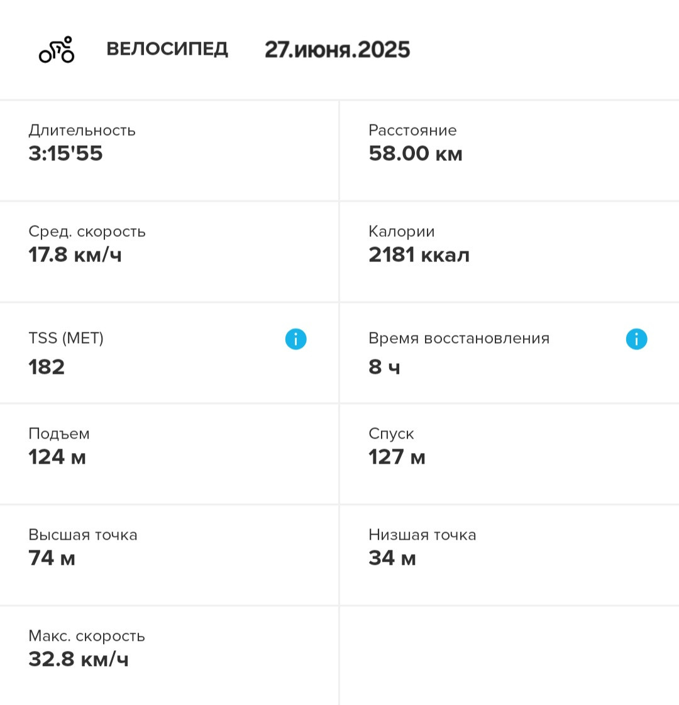This screenshot has height=705, width=679.
Task: Open the Низшая точка 34 м value
Action: pos(392,558)
